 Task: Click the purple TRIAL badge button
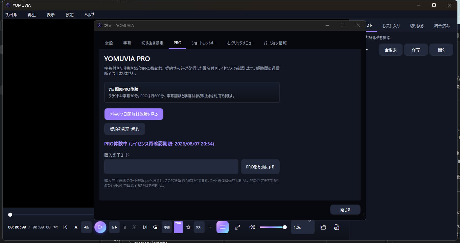coord(178,227)
